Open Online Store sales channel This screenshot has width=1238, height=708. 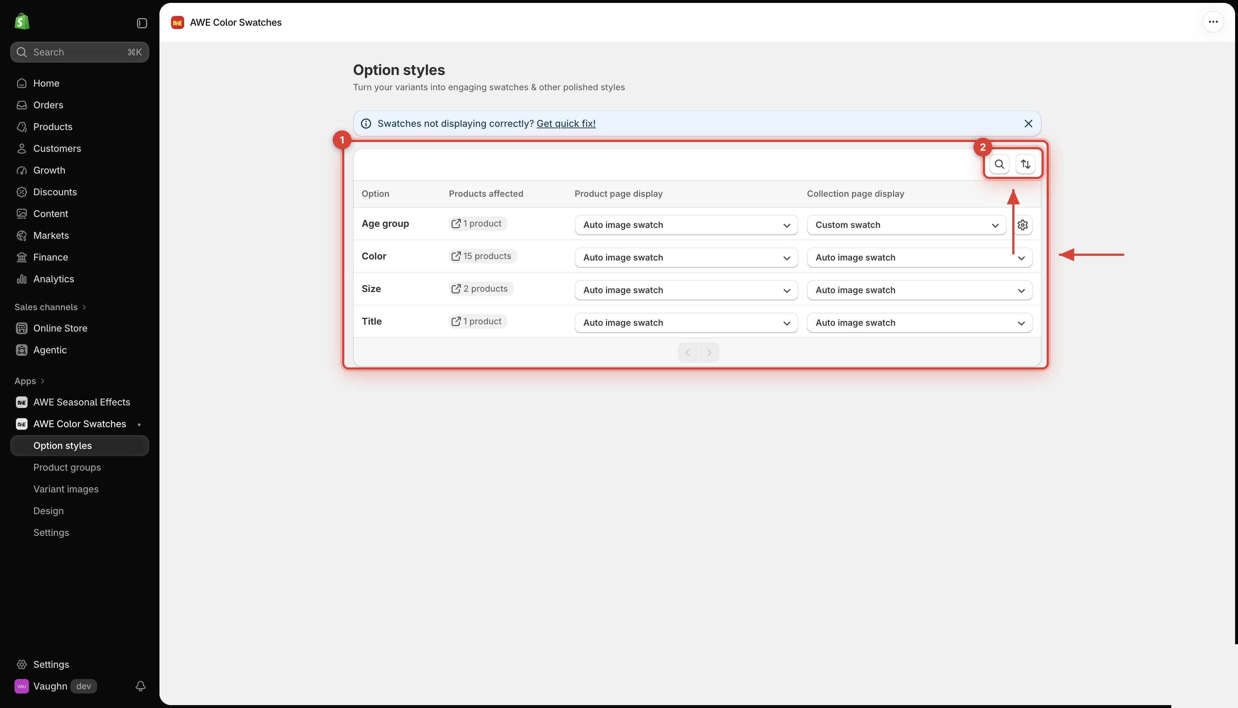79,328
